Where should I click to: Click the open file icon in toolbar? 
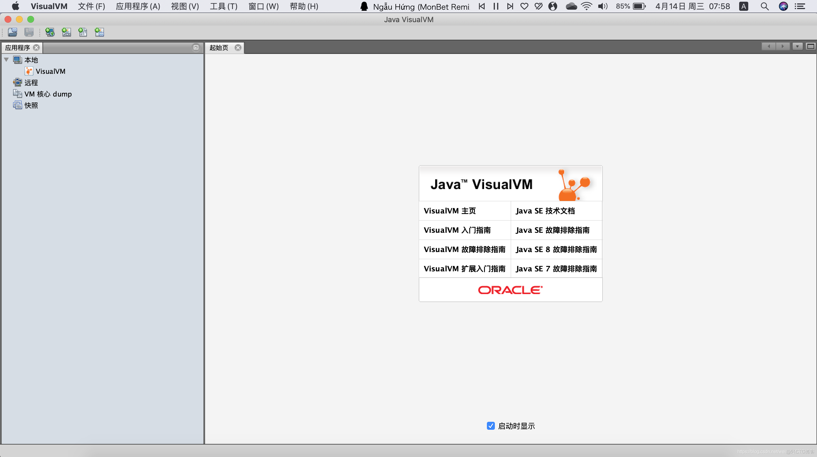pyautogui.click(x=11, y=32)
